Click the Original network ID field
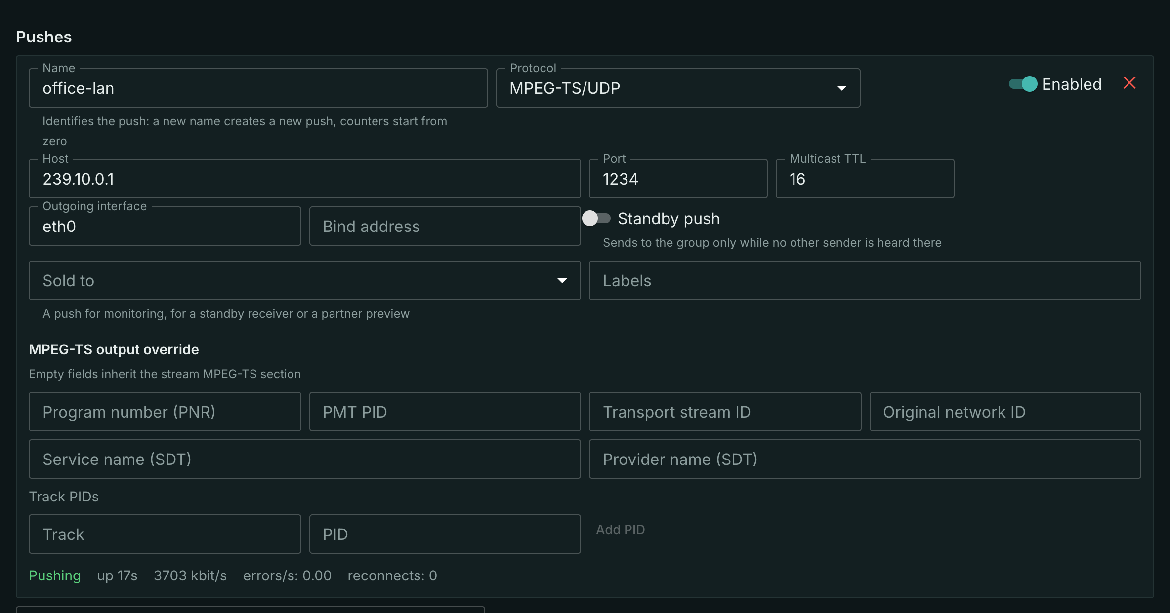 pos(1005,412)
